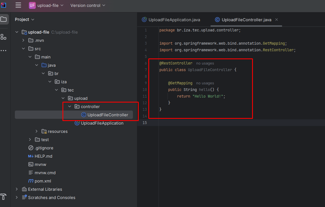Image resolution: width=325 pixels, height=207 pixels.
Task: Collapse the controller package
Action: pyautogui.click(x=70, y=106)
